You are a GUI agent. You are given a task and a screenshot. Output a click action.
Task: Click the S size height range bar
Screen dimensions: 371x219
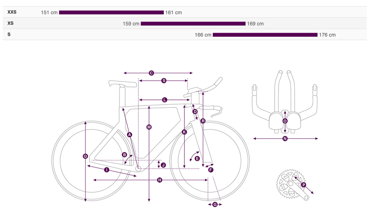[265, 35]
